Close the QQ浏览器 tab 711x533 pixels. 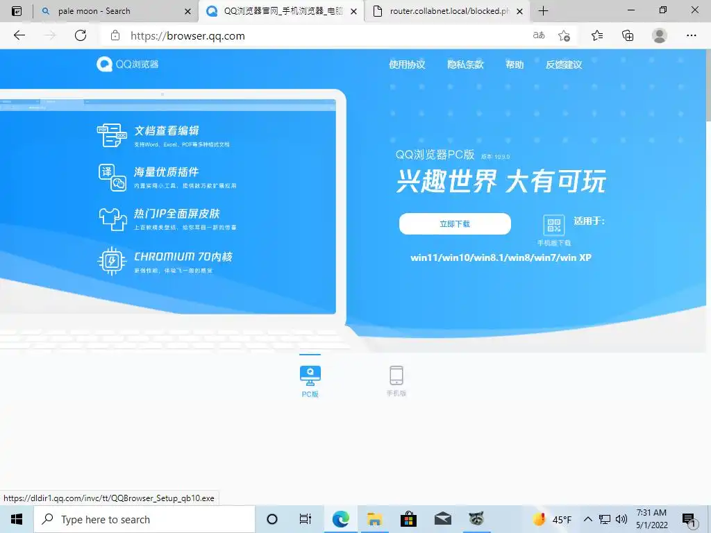(x=354, y=11)
